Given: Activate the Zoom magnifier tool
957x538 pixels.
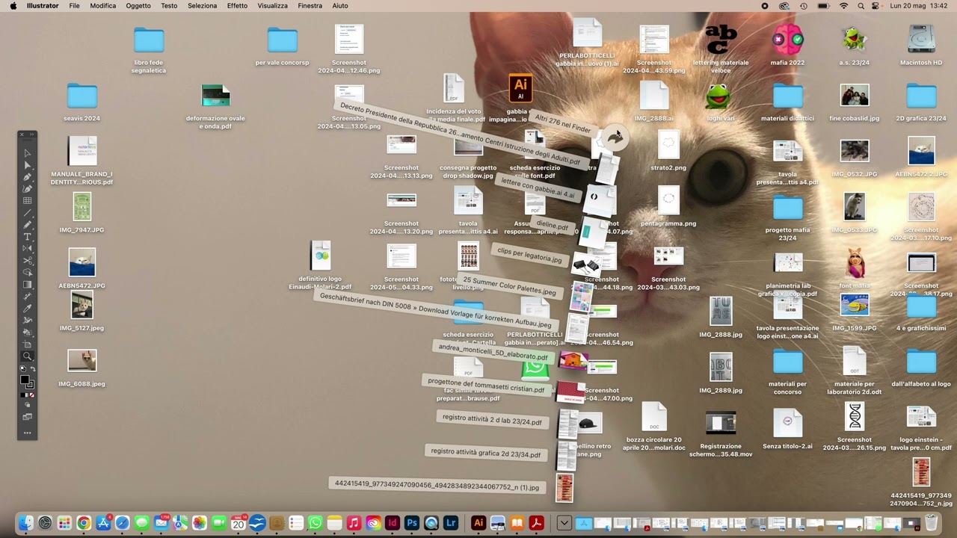Looking at the screenshot, I should click(28, 356).
